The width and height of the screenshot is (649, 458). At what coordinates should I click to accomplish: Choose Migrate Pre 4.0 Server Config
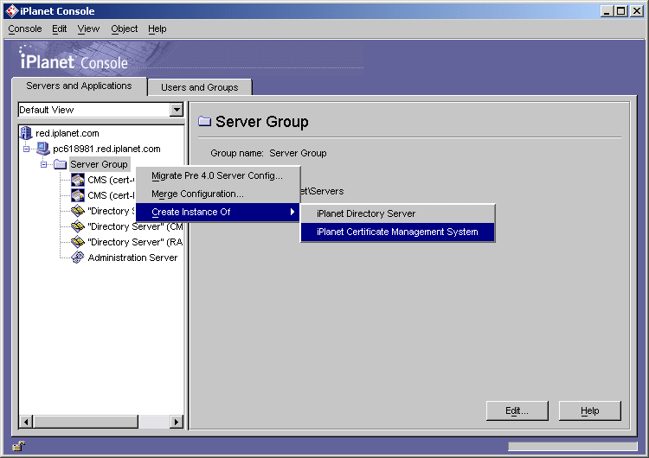218,175
